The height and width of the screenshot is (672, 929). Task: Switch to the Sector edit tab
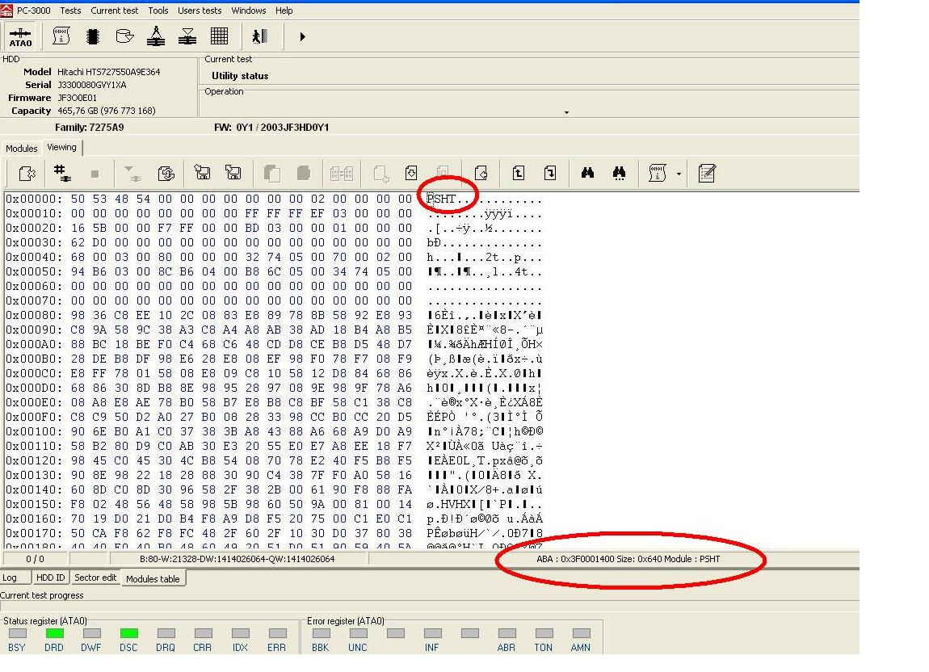(x=95, y=577)
